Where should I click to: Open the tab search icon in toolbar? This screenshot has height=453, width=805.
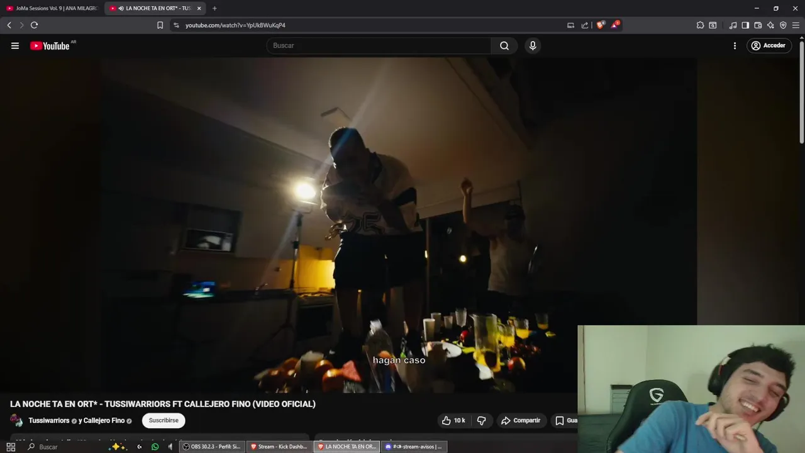pyautogui.click(x=713, y=25)
